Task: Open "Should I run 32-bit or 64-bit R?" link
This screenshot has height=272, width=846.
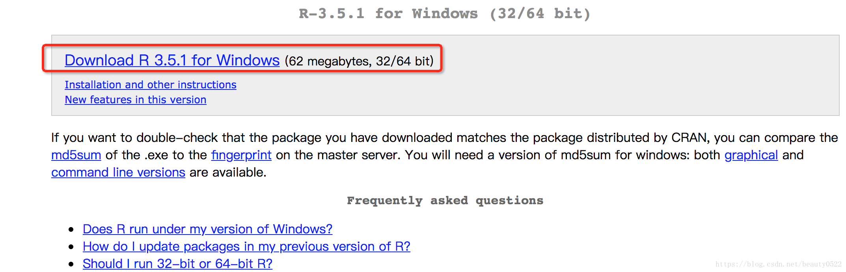Action: tap(177, 264)
